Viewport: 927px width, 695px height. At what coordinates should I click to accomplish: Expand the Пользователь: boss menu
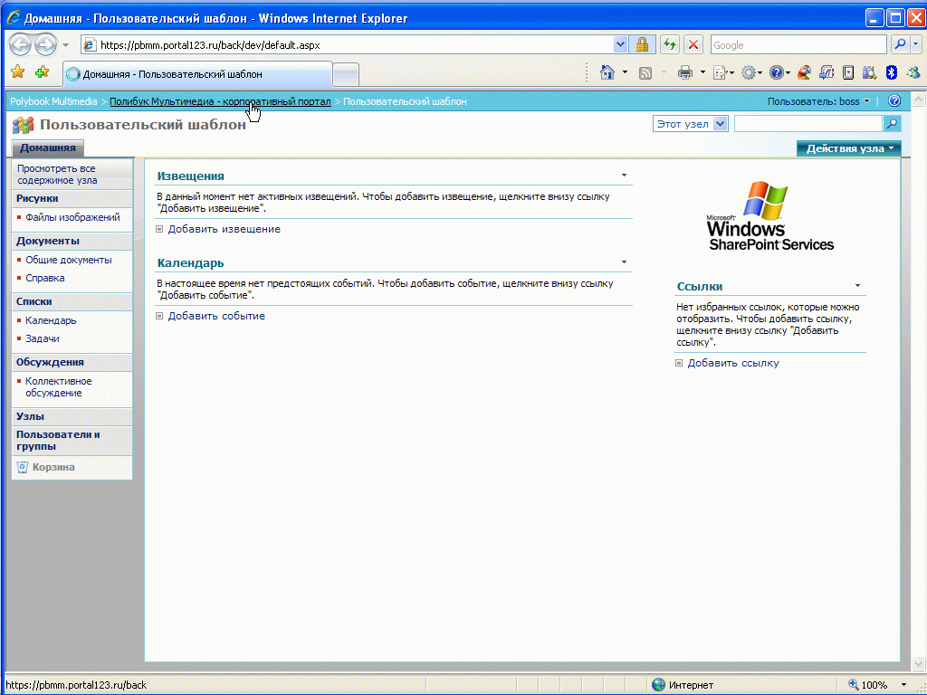tap(818, 101)
